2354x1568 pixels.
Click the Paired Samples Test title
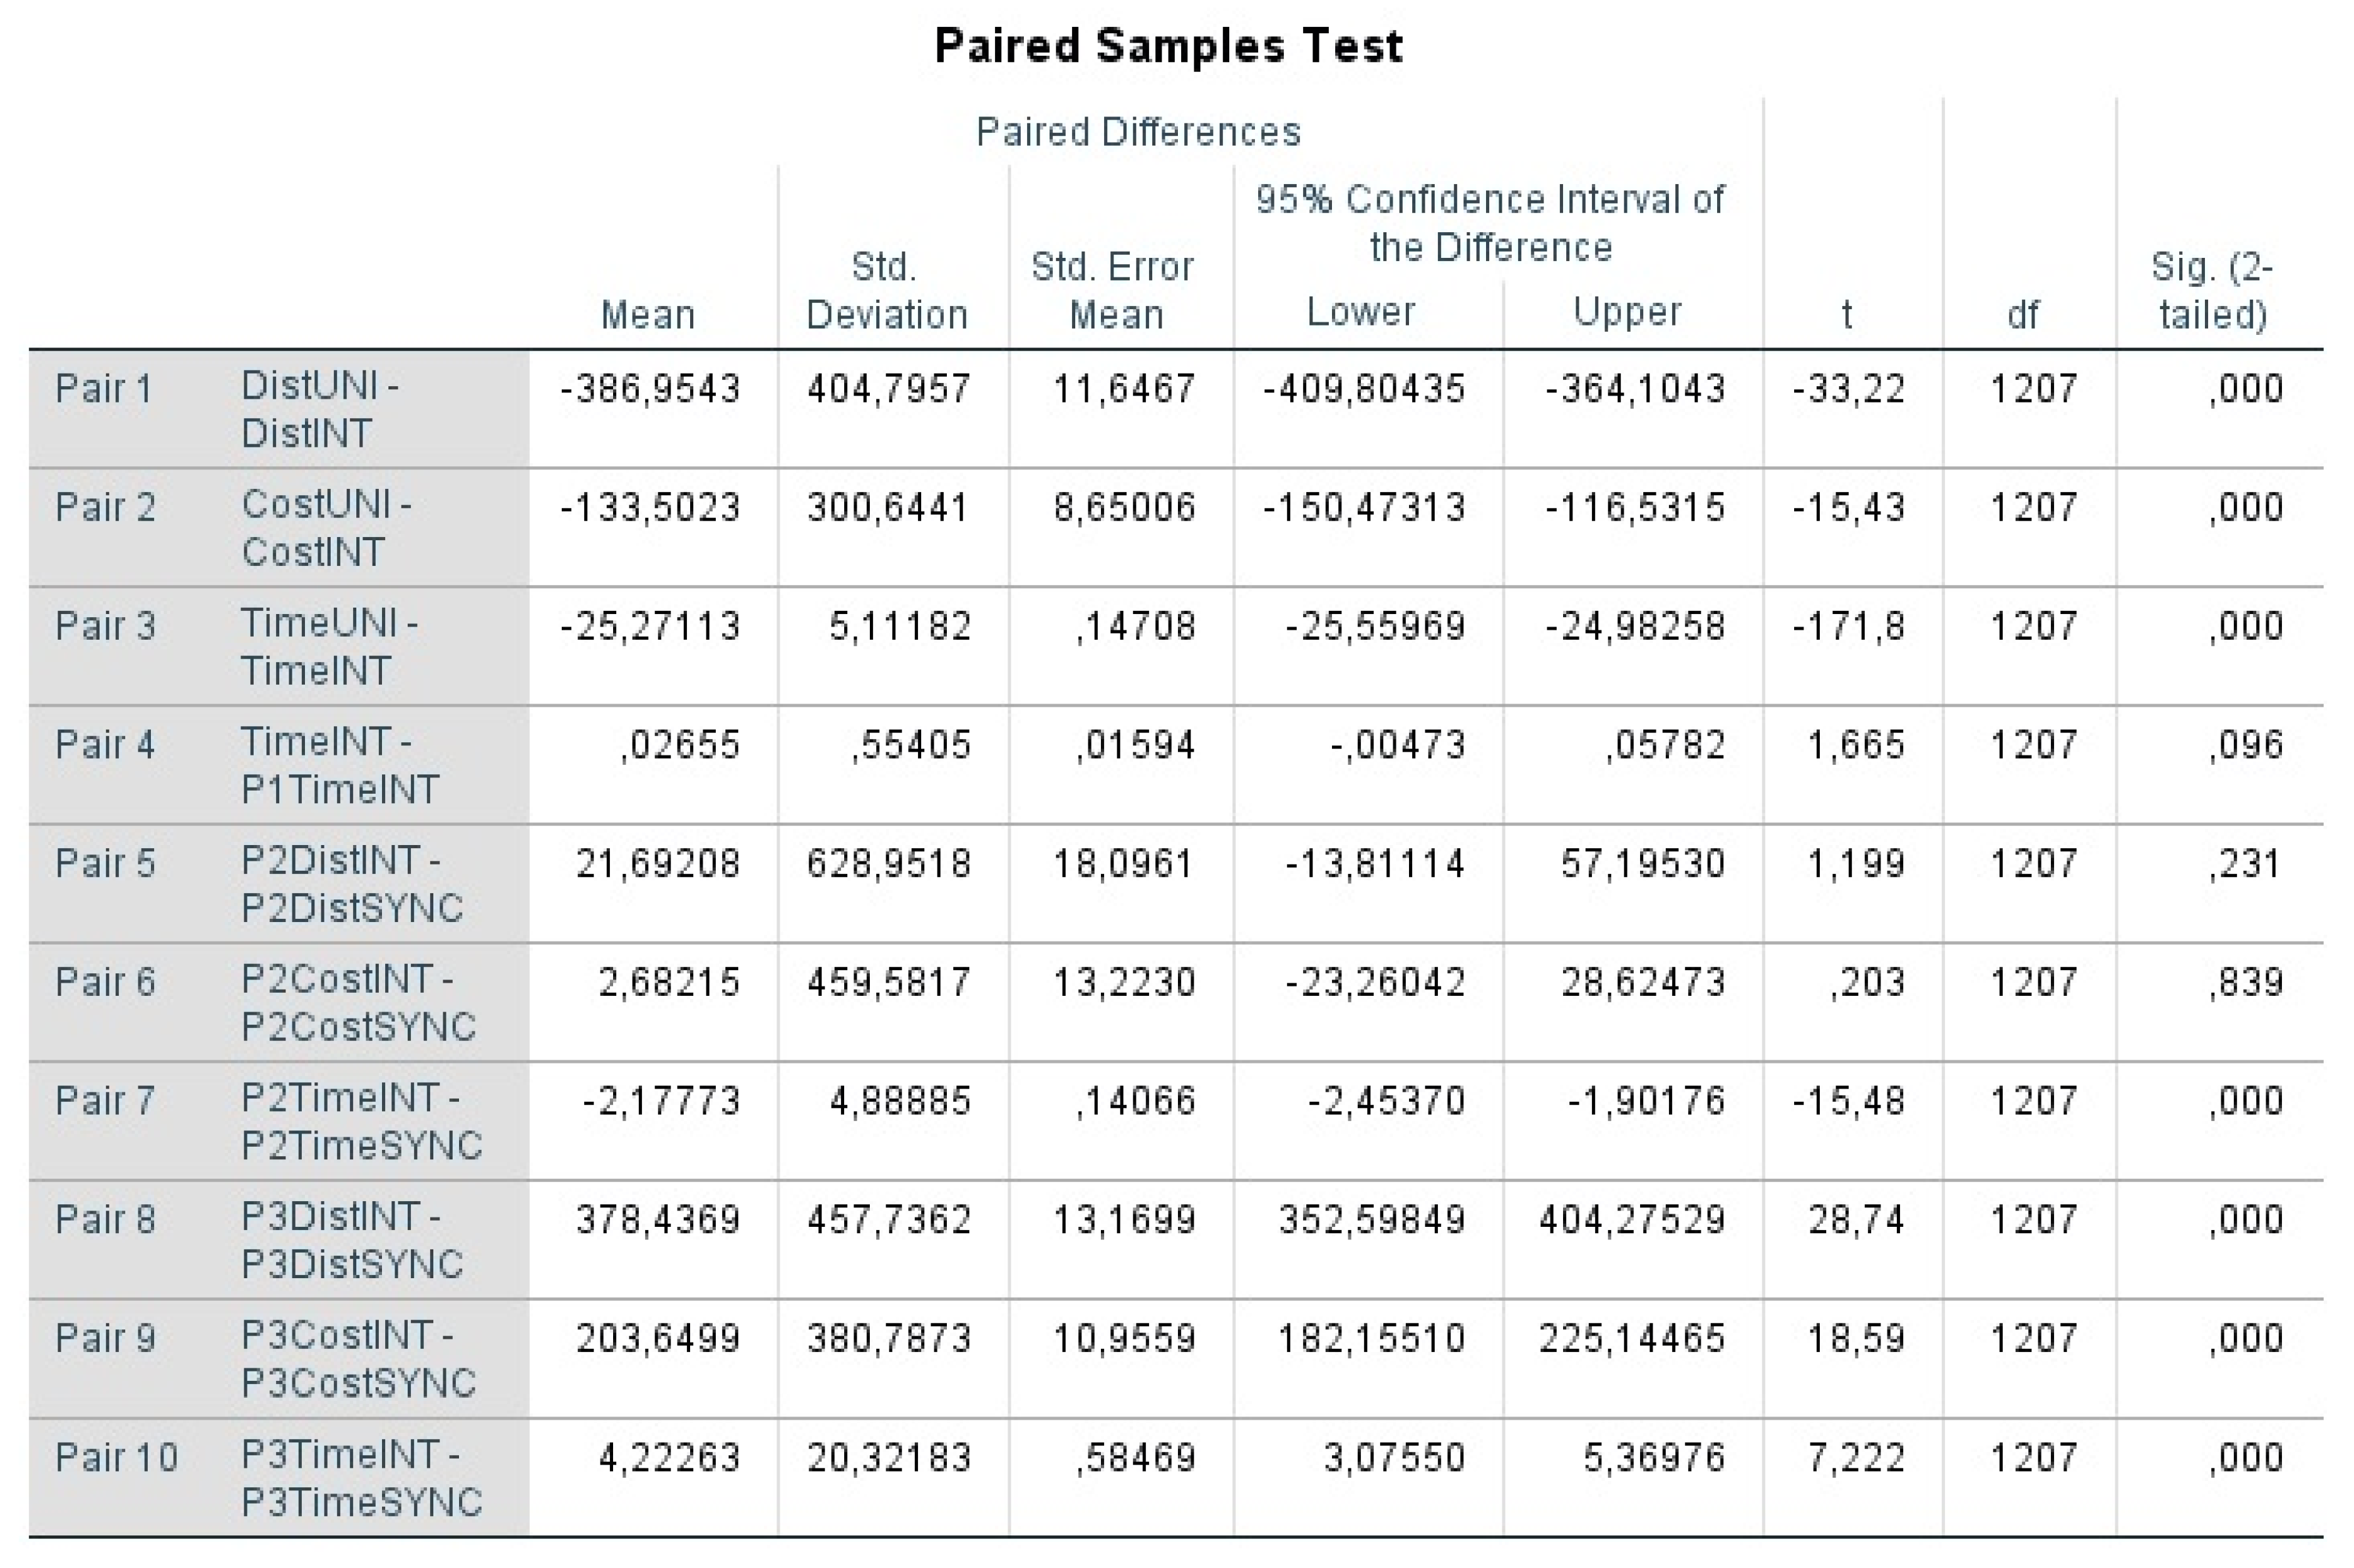1169,47
